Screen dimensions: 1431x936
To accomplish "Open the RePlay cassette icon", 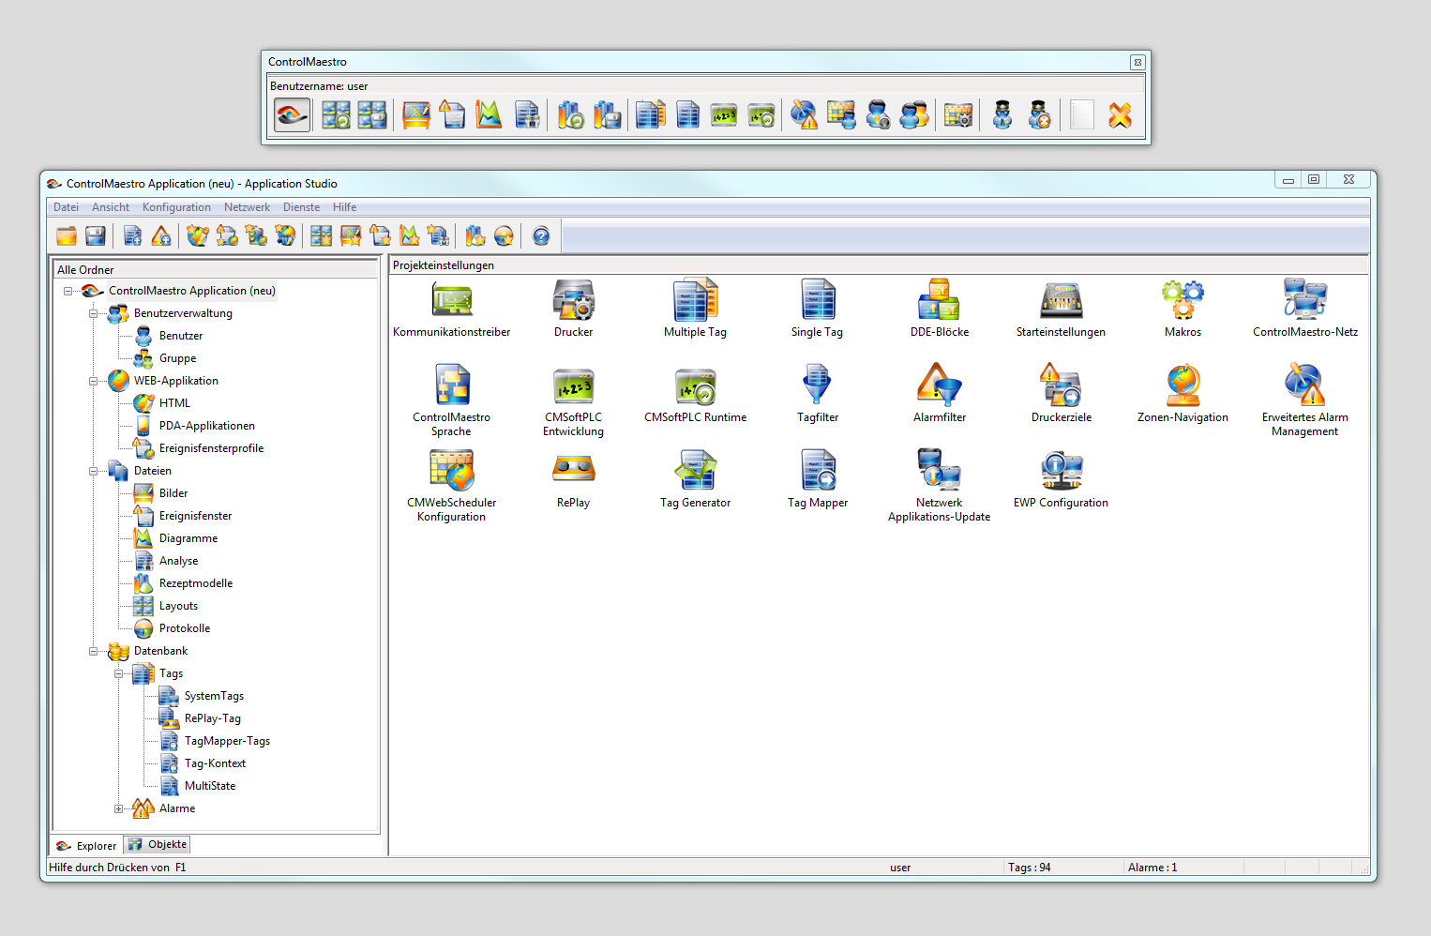I will 574,471.
